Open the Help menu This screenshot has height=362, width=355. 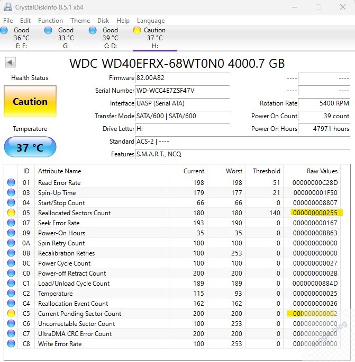click(123, 21)
